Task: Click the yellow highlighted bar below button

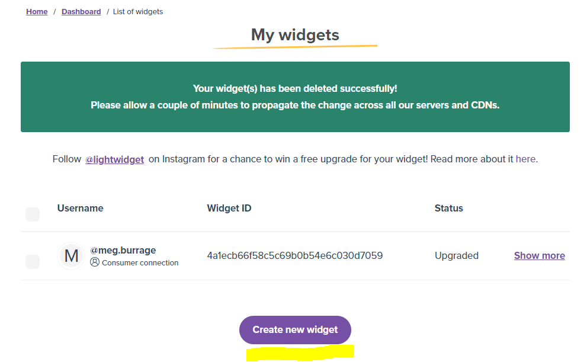Action: 300,353
